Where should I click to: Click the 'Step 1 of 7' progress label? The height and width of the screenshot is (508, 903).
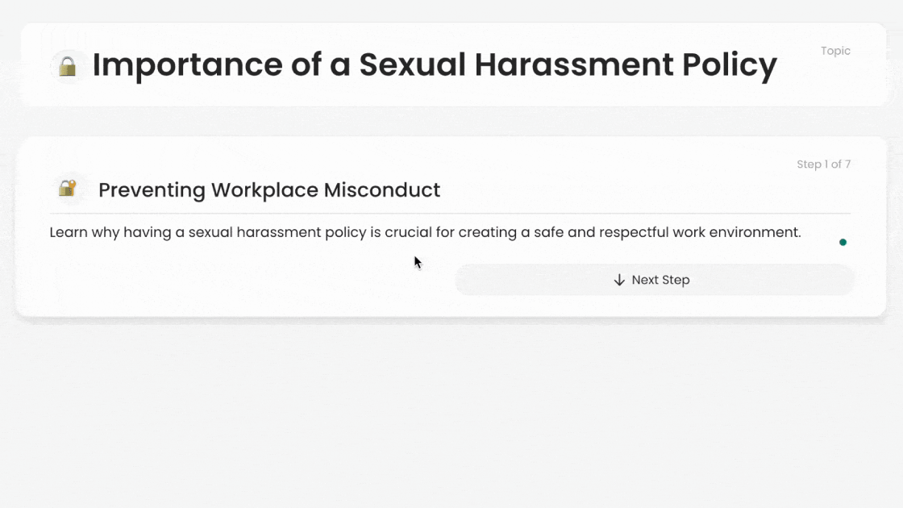823,164
